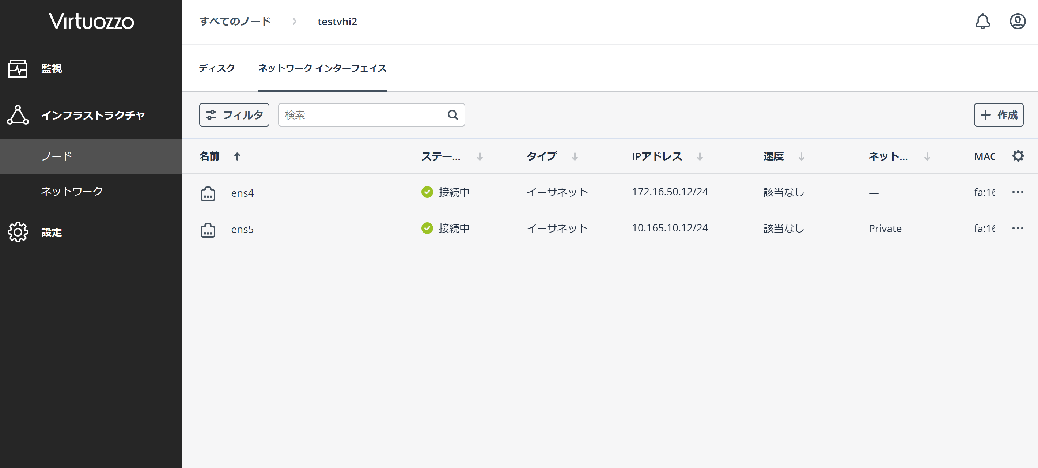Sort table by IPアドレス column
Screen dimensions: 1038x468
[x=657, y=156]
